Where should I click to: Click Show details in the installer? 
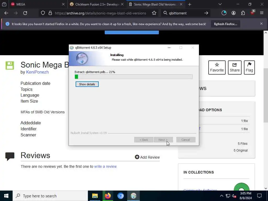point(87,84)
